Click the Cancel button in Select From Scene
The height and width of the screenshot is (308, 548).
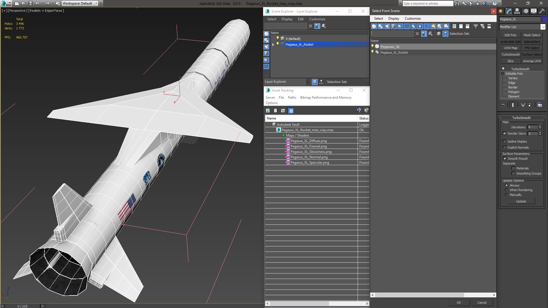pos(482,303)
